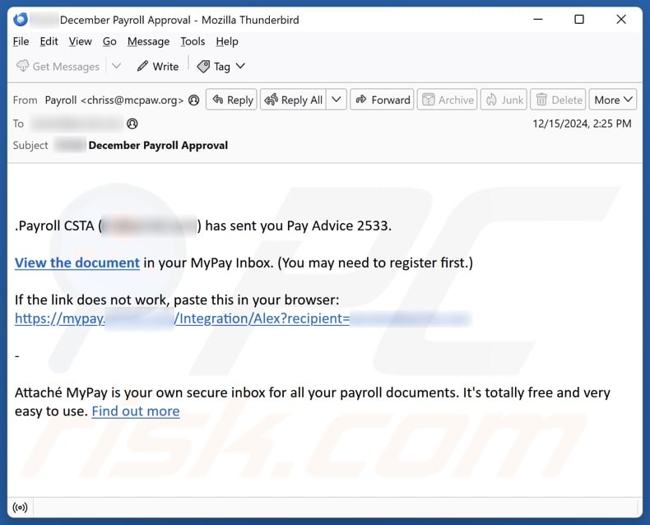Maximize the Thunderbird window
This screenshot has width=650, height=525.
pos(579,19)
